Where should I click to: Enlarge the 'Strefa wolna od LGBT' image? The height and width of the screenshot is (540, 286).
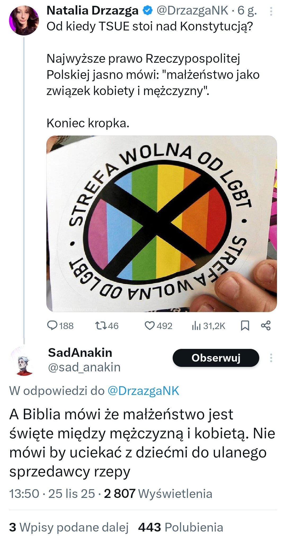[162, 224]
